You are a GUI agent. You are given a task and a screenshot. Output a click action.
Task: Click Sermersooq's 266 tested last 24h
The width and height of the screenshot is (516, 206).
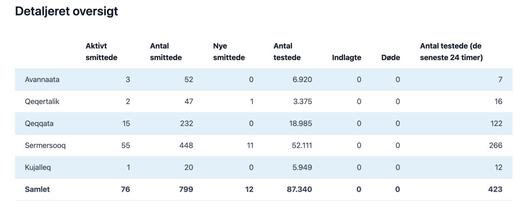(x=496, y=145)
